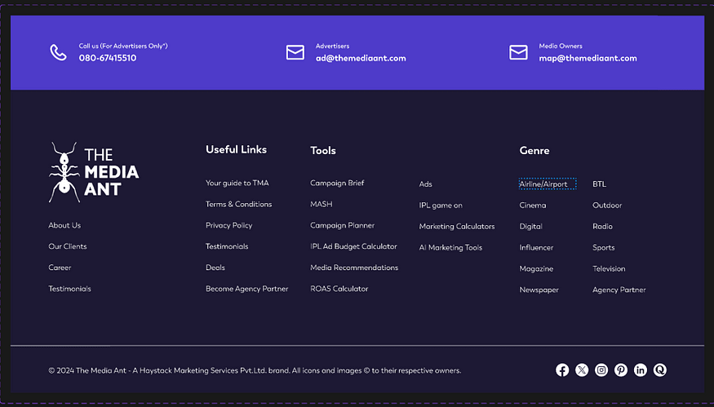Open IPL game on link
The width and height of the screenshot is (714, 407).
(441, 206)
